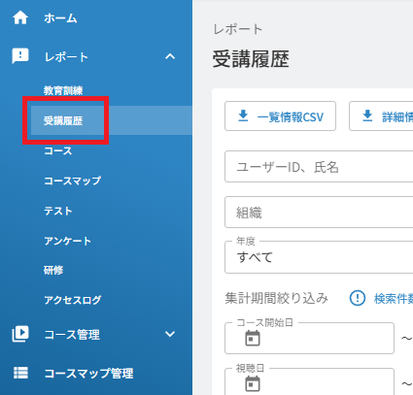
Task: Click the コースマップ管理 list icon
Action: 20,373
